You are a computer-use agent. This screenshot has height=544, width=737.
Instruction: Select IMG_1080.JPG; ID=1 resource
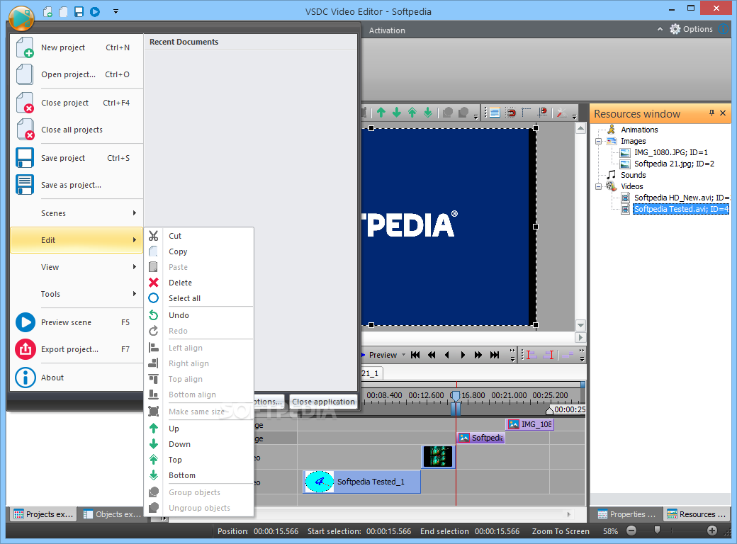click(x=670, y=152)
